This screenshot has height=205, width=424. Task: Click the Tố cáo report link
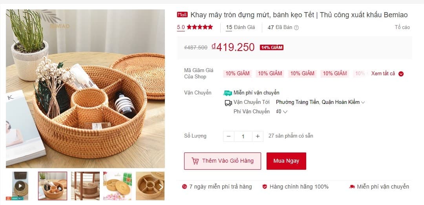coord(402,27)
